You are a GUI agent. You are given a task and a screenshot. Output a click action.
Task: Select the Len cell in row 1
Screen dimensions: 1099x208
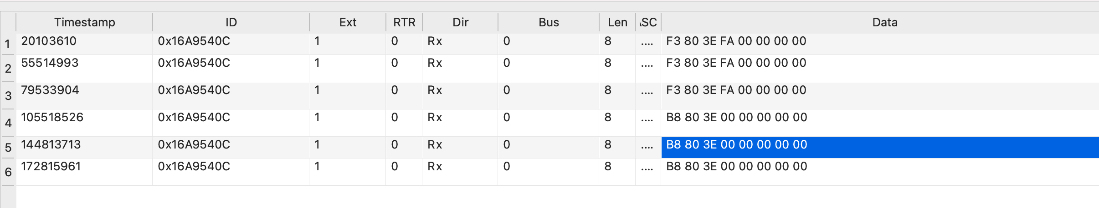click(608, 41)
